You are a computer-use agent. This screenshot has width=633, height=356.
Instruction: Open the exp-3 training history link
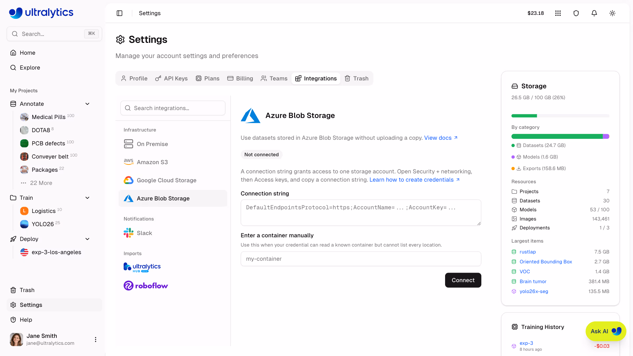(526, 343)
